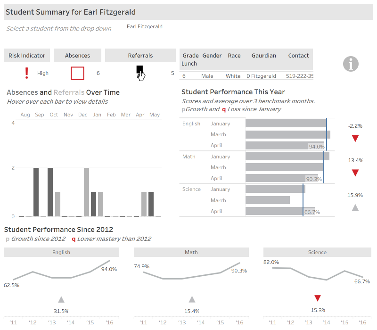Viewport: 377px width, 330px height.
Task: Click the red exclamation risk indicator icon
Action: click(x=27, y=73)
